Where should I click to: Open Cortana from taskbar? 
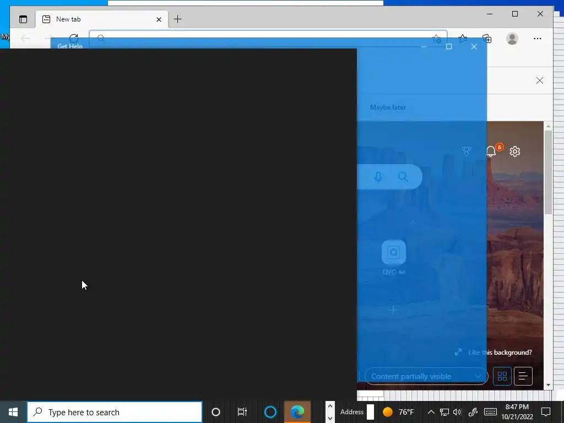pos(270,412)
